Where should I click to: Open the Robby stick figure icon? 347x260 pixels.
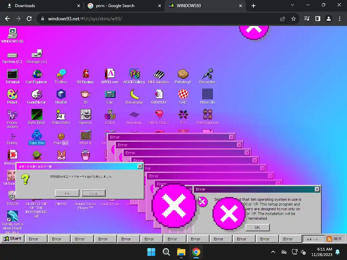pos(12,139)
